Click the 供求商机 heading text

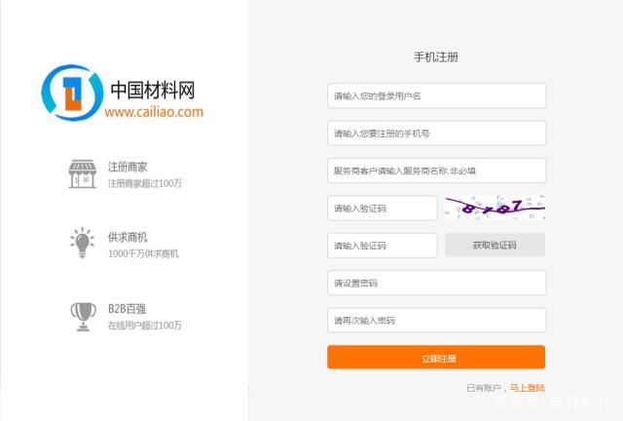128,237
